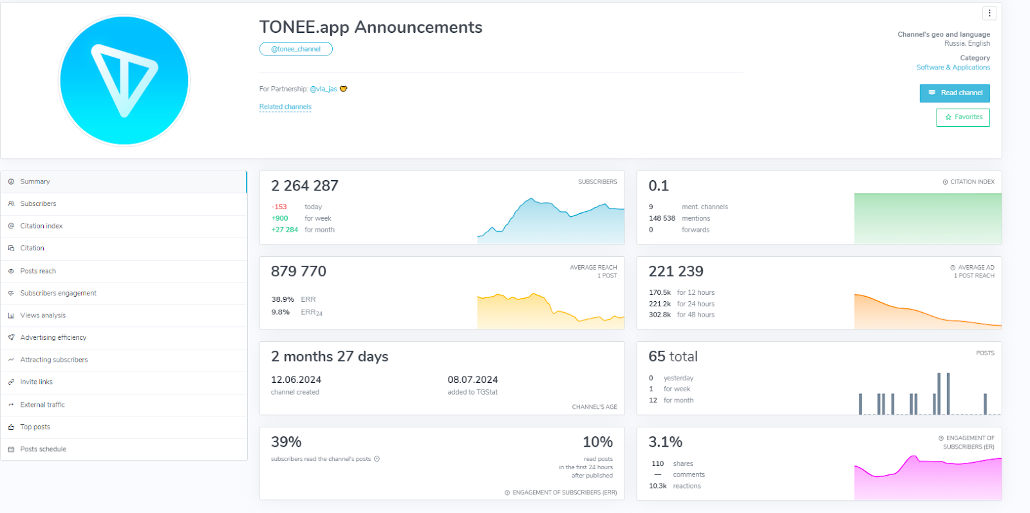Image resolution: width=1030 pixels, height=513 pixels.
Task: Open the three-dot options menu
Action: click(989, 13)
